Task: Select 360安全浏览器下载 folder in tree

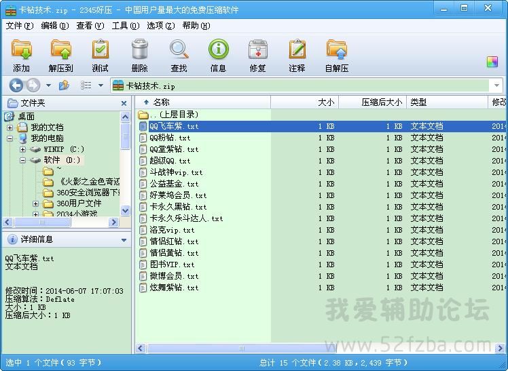Action: [88, 193]
